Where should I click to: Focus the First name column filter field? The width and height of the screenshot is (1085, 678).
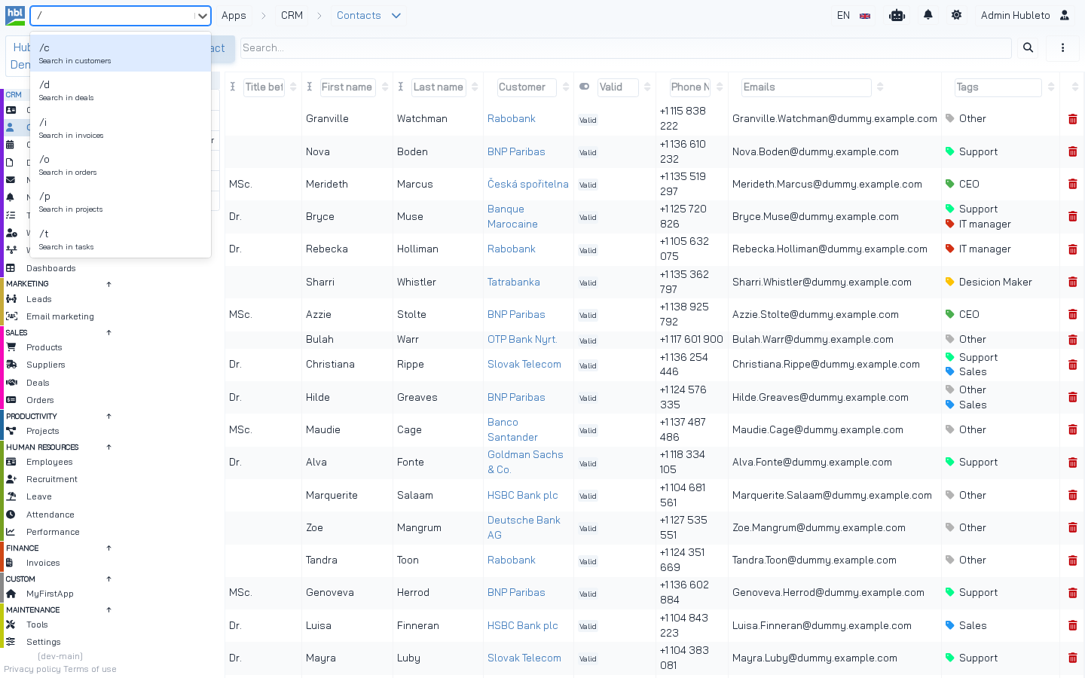pos(347,87)
